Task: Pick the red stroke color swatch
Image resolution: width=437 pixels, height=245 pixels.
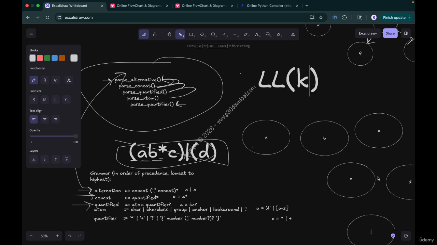Action: coord(40,58)
